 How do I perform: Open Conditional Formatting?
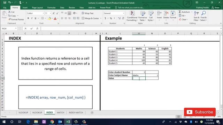132,16
